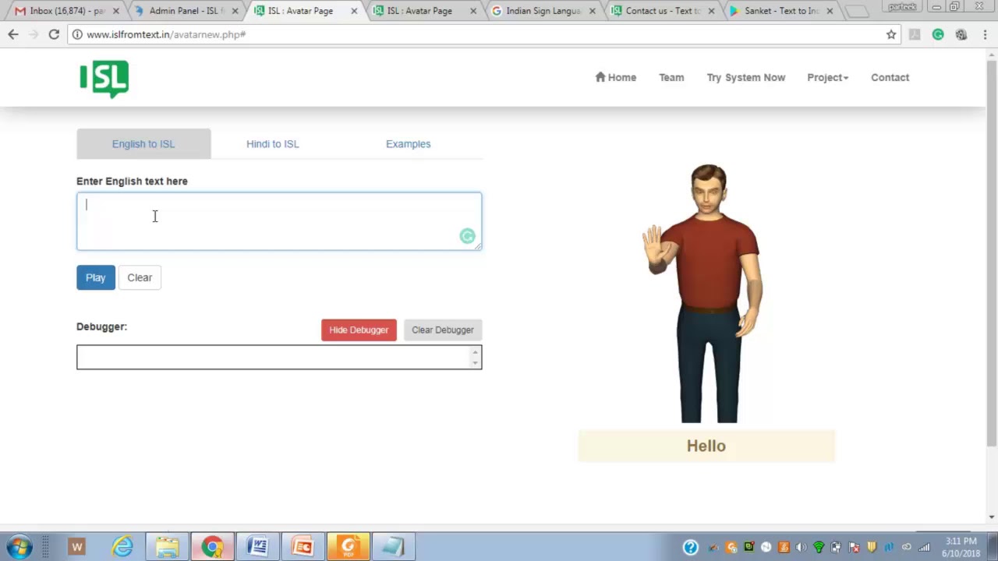The width and height of the screenshot is (998, 561).
Task: Click the Hello caption below the avatar
Action: 706,446
